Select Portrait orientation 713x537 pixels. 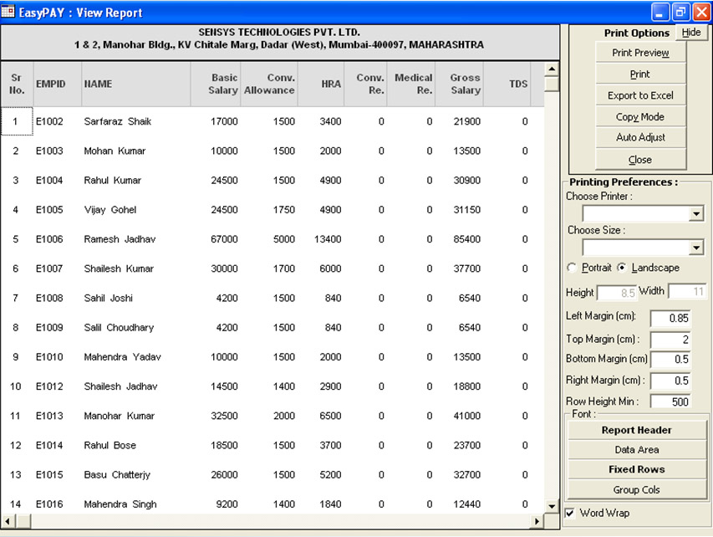click(572, 268)
